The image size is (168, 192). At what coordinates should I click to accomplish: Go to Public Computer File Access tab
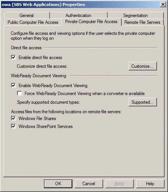(x=33, y=22)
